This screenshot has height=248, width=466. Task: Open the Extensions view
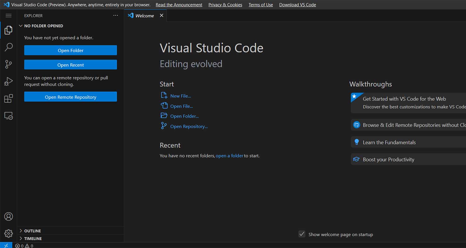click(x=8, y=99)
